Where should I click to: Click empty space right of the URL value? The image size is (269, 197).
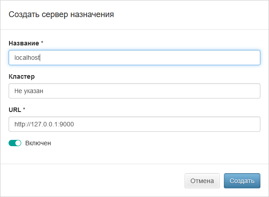point(167,124)
